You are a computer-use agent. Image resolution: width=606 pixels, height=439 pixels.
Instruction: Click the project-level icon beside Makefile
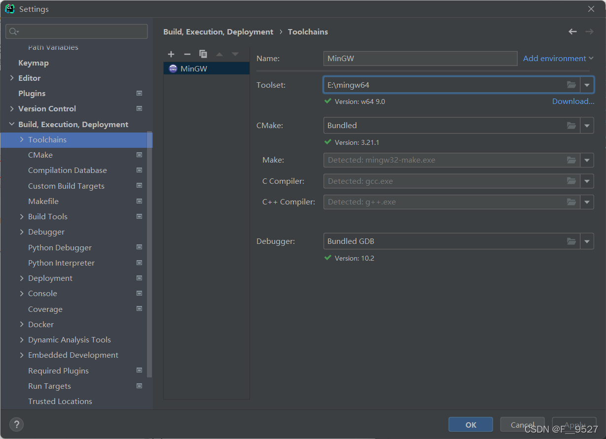[140, 201]
